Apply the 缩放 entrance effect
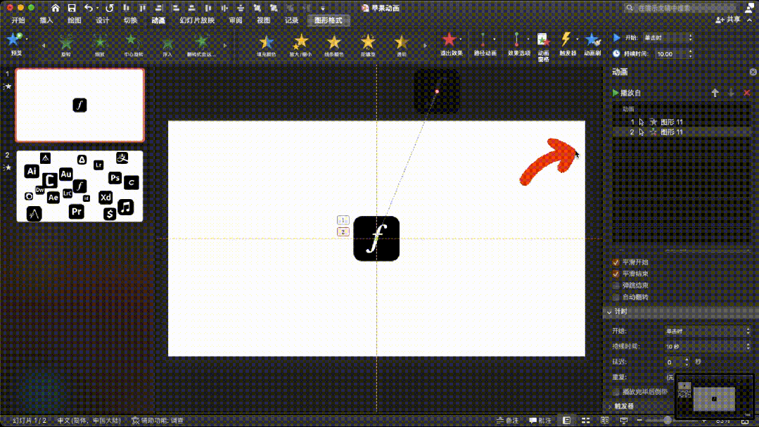The height and width of the screenshot is (427, 759). (100, 46)
